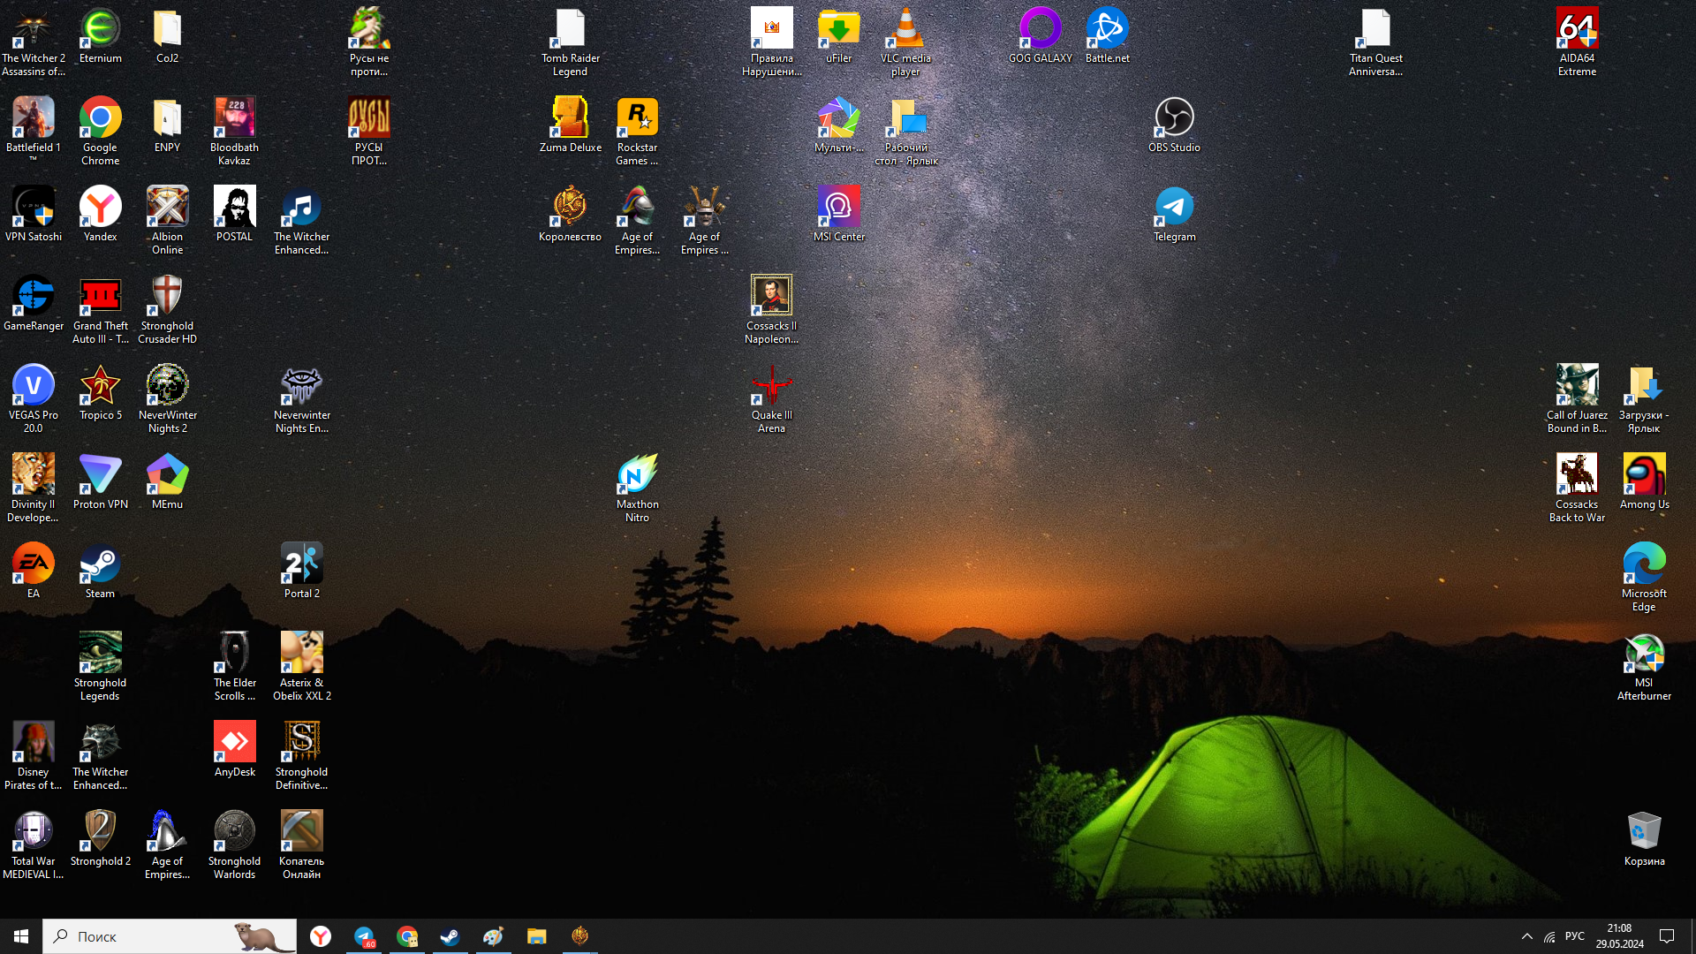
Task: Select the VPN Satoshi icon
Action: pos(34,207)
